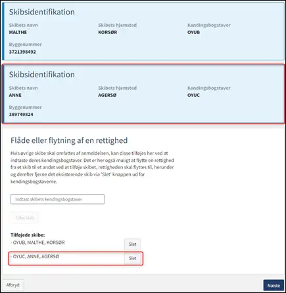Click the greyed-out 'Tilføj skib' button
Viewport: 286px width, 293px height.
25,218
